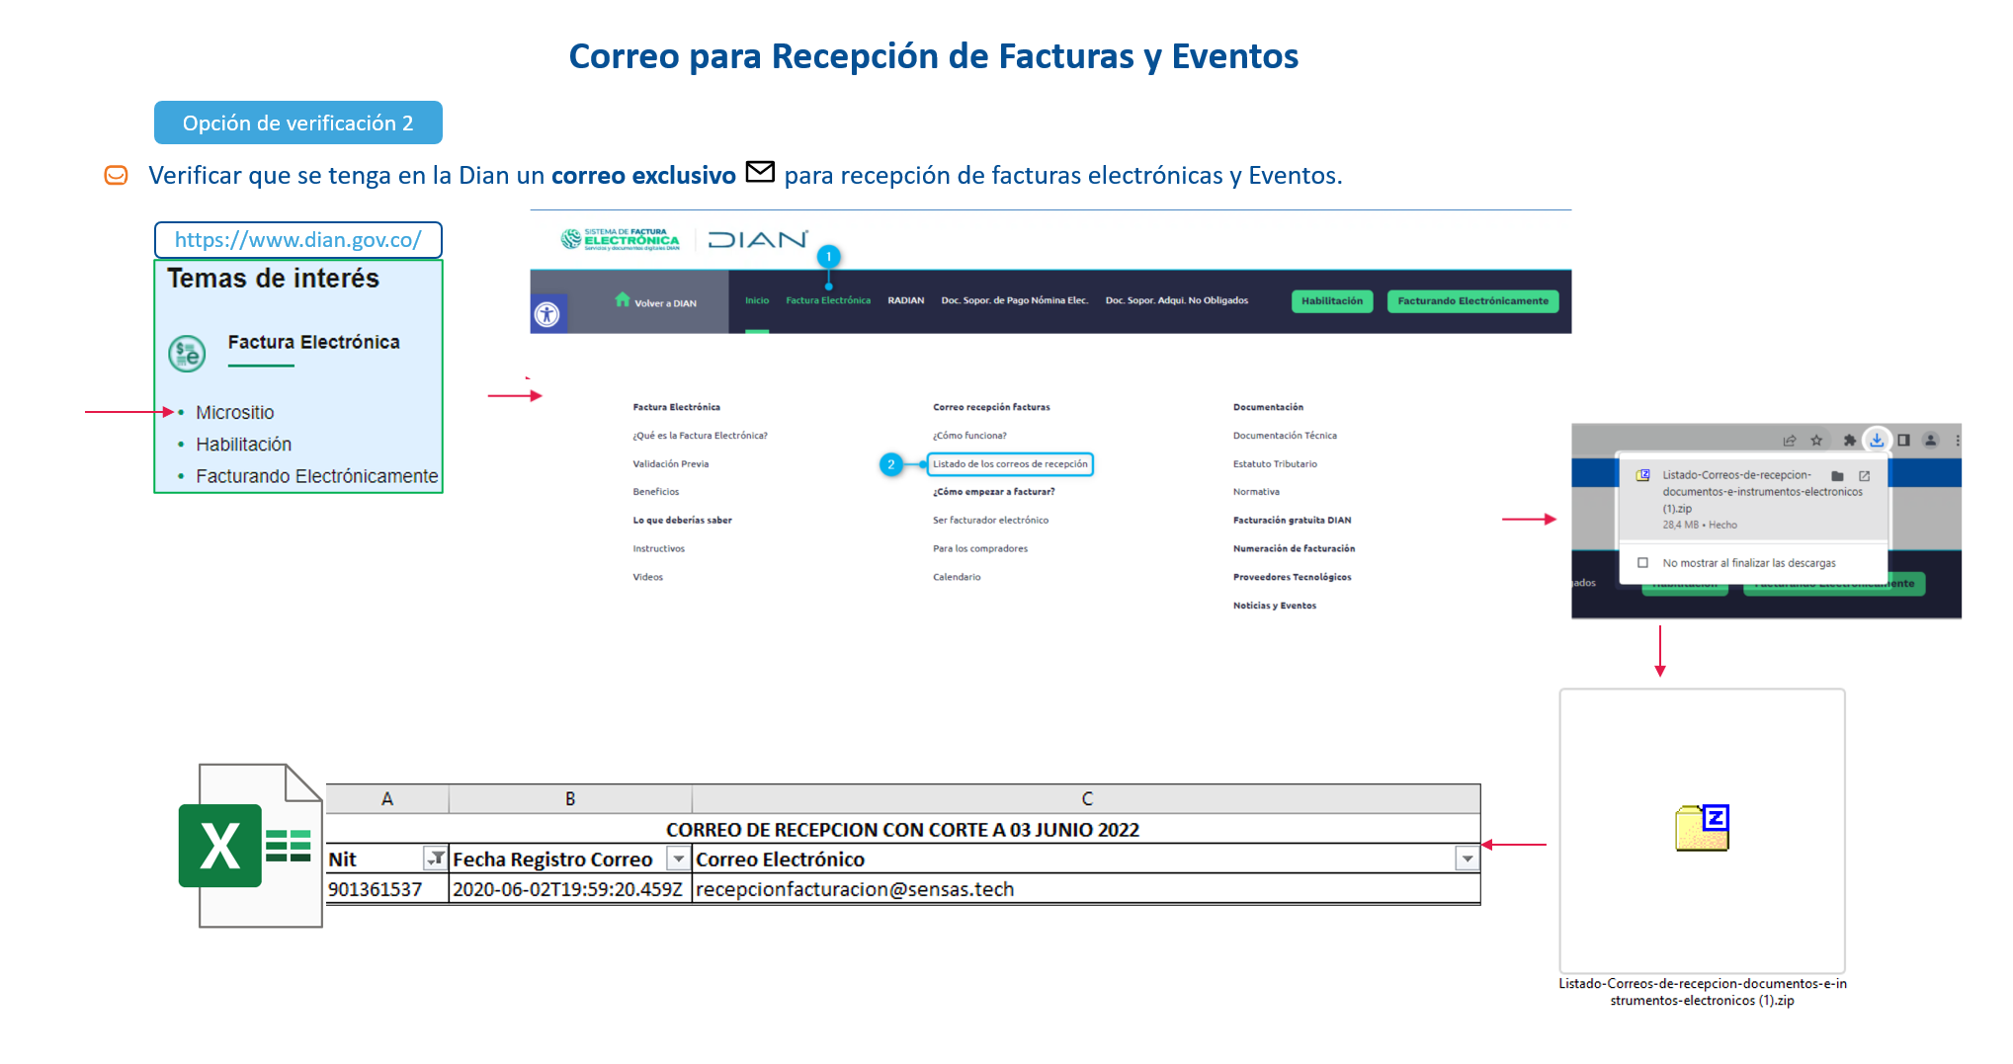Click 'Listado de los correos de recepción' link

(x=1009, y=464)
